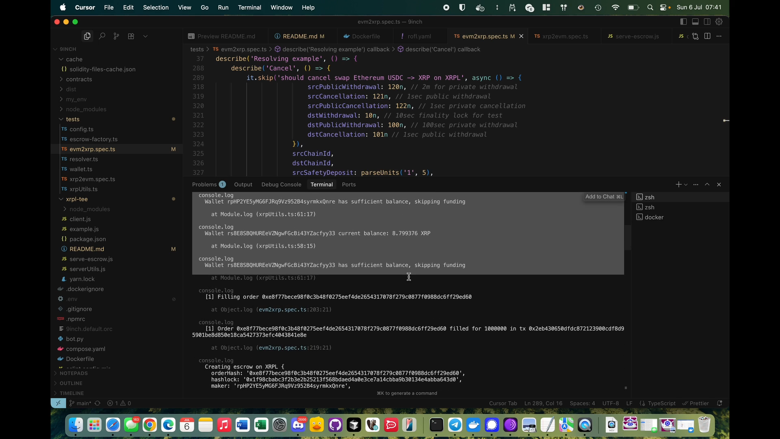The image size is (780, 439).
Task: Create a new terminal with plus icon
Action: 678,185
